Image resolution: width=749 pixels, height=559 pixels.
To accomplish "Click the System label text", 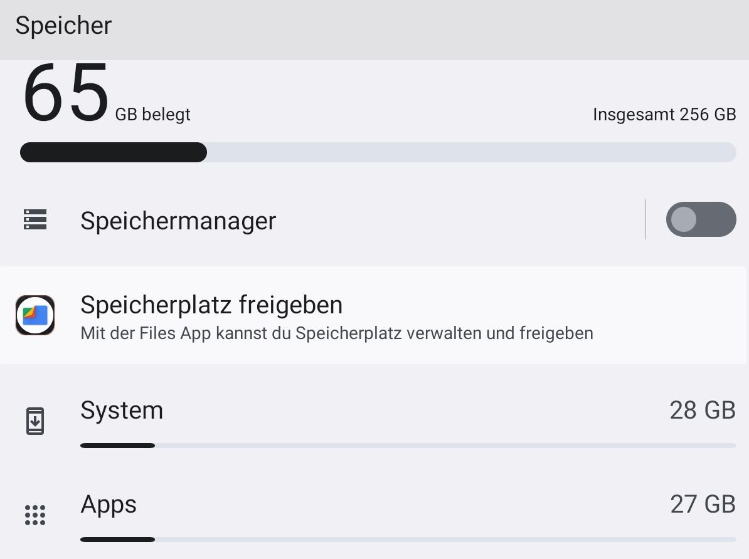I will point(122,410).
